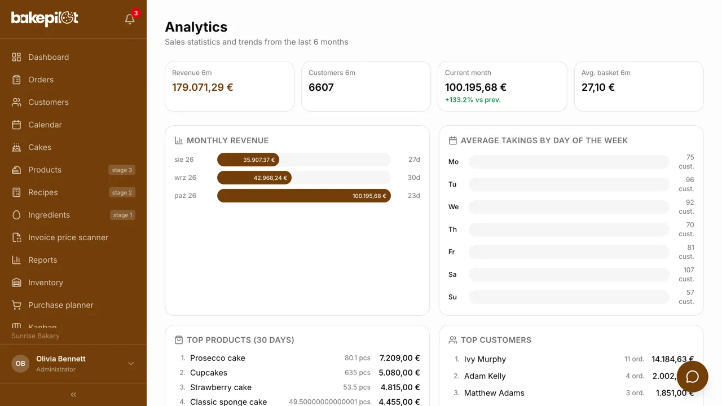Image resolution: width=722 pixels, height=406 pixels.
Task: Open the Cakes section
Action: click(x=73, y=147)
